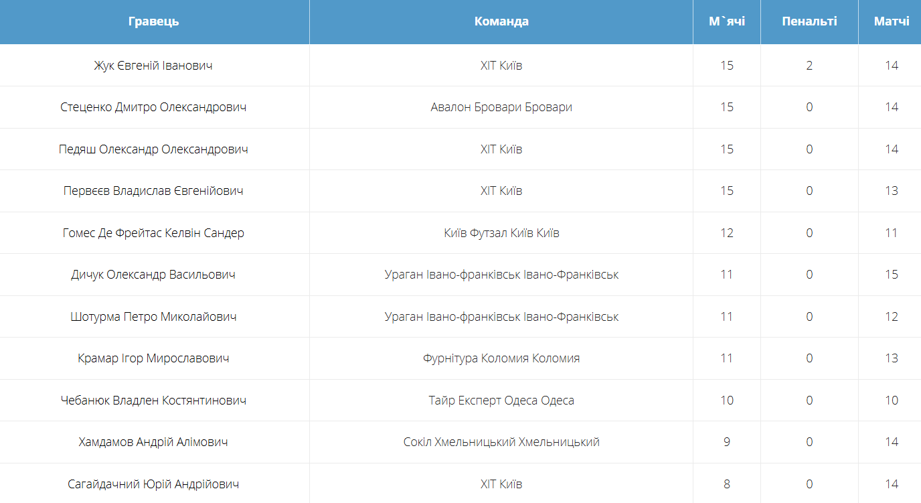Image resolution: width=921 pixels, height=503 pixels.
Task: Open Педяш Олександр Олександрович row
Action: click(153, 149)
